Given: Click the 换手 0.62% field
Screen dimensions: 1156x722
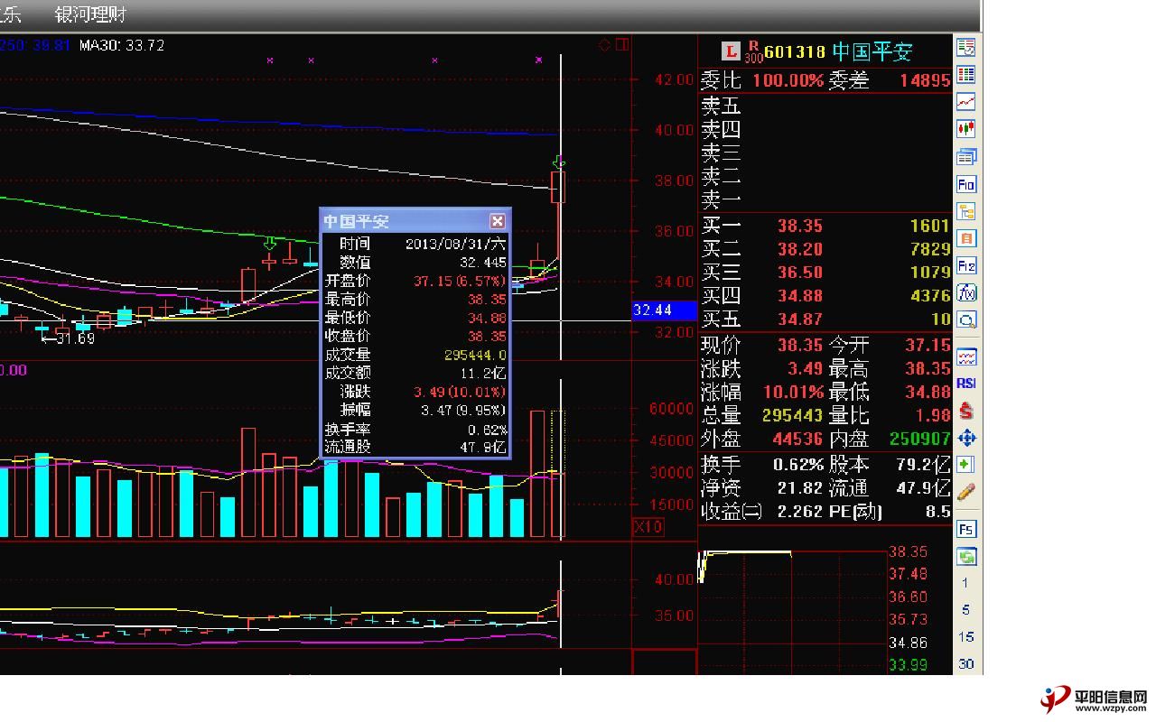Looking at the screenshot, I should coord(762,465).
